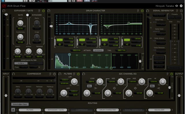Screen dimensions: 185x114
Task: Select the EQUALIZER routing block
Action: [x=159, y=110]
